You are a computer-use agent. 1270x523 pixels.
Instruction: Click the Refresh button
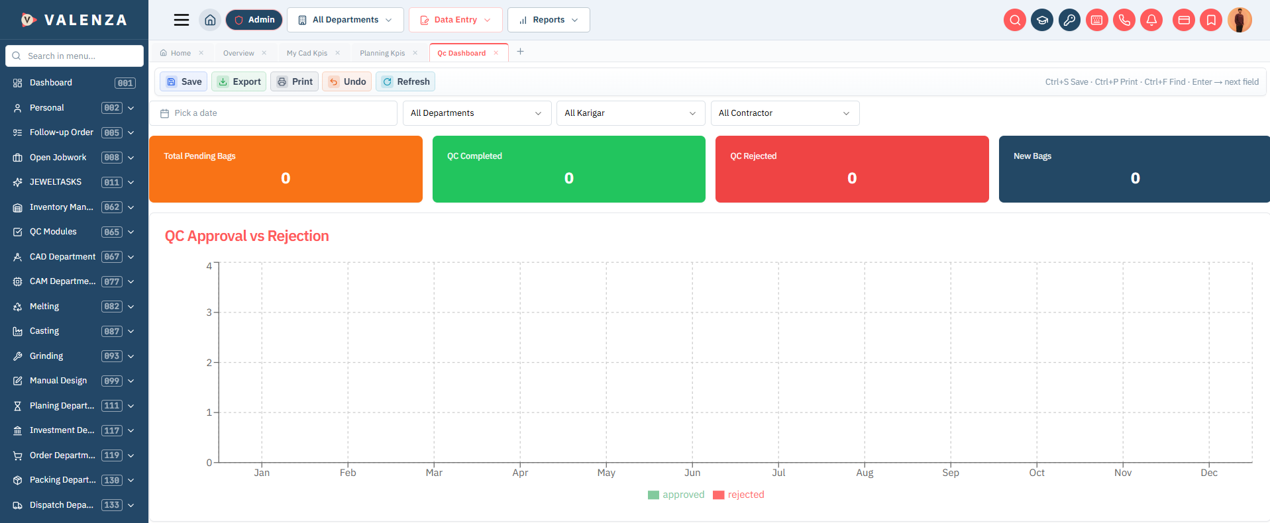pos(405,81)
